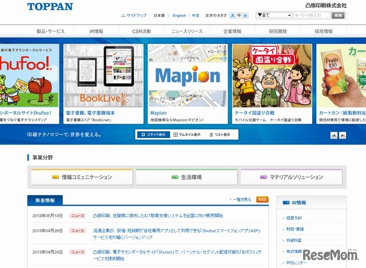The image size is (366, 268).
Task: Select リスト表示 view mode
Action: 220,135
